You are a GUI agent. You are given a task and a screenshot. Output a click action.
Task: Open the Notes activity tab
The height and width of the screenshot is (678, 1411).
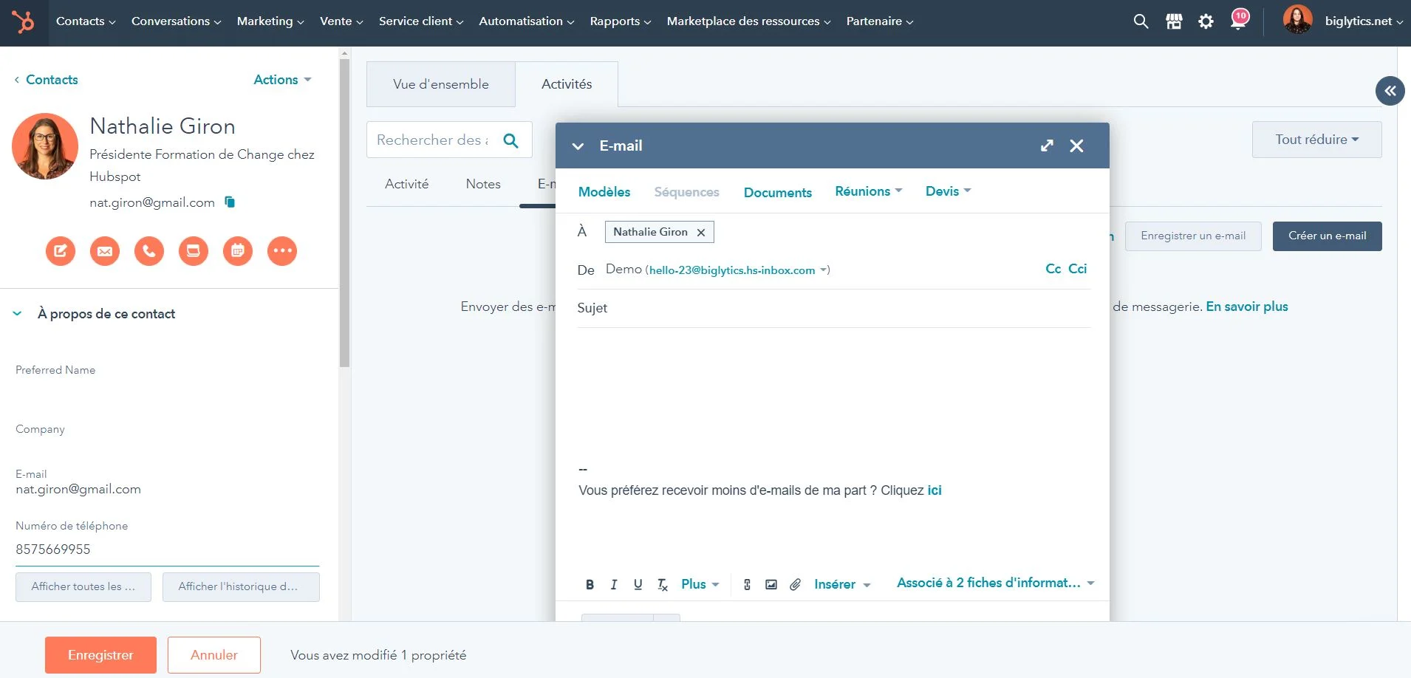[483, 184]
